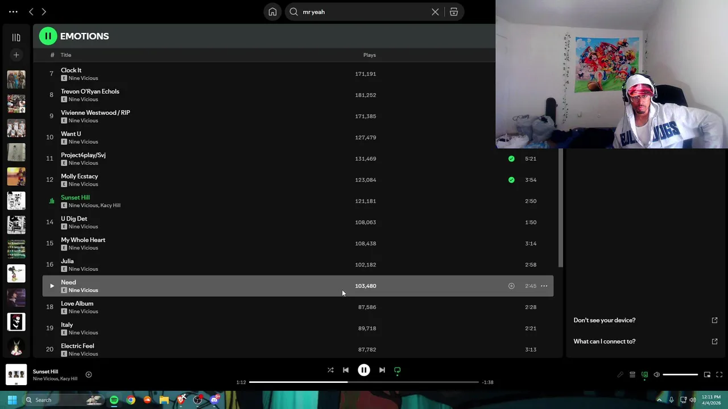The image size is (728, 409).
Task: Open the mini player icon
Action: (x=707, y=375)
